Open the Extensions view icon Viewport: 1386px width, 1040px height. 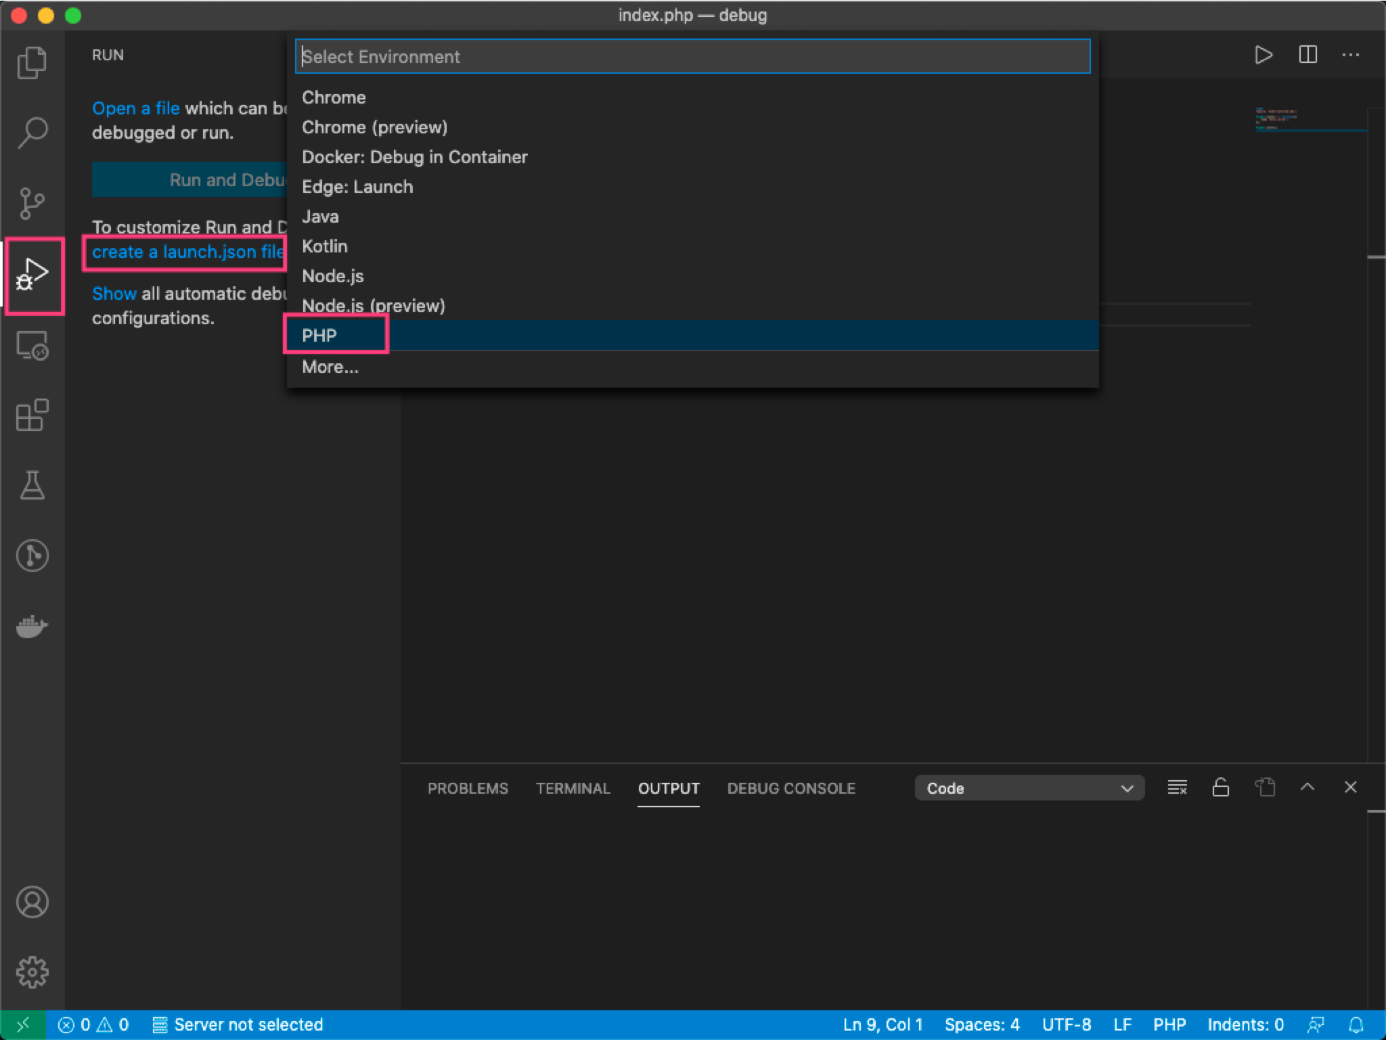(x=32, y=415)
